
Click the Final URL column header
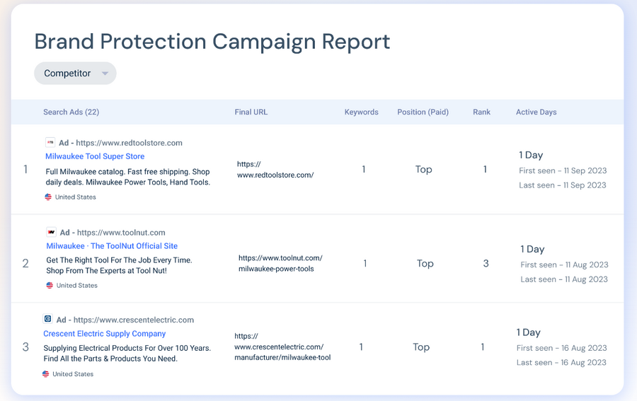251,112
